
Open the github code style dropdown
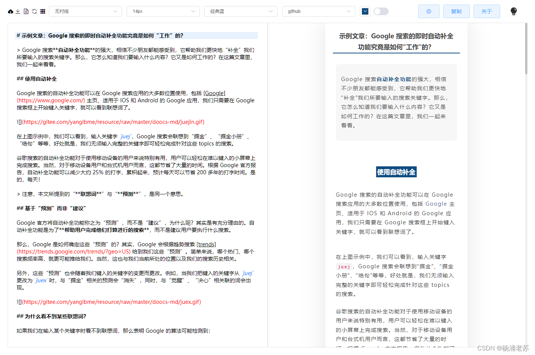pos(318,11)
